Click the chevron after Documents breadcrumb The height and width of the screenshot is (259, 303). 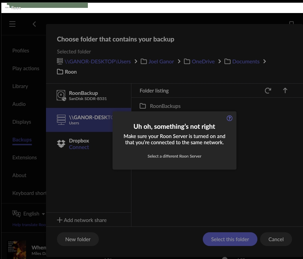(265, 61)
